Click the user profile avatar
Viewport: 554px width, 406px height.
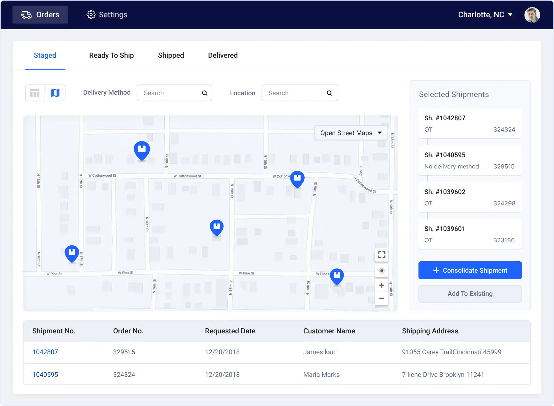point(532,15)
